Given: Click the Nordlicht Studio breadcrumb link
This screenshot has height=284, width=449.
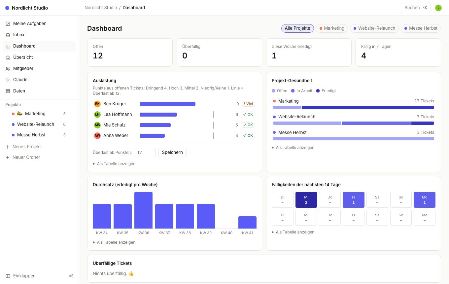Looking at the screenshot, I should click(101, 8).
